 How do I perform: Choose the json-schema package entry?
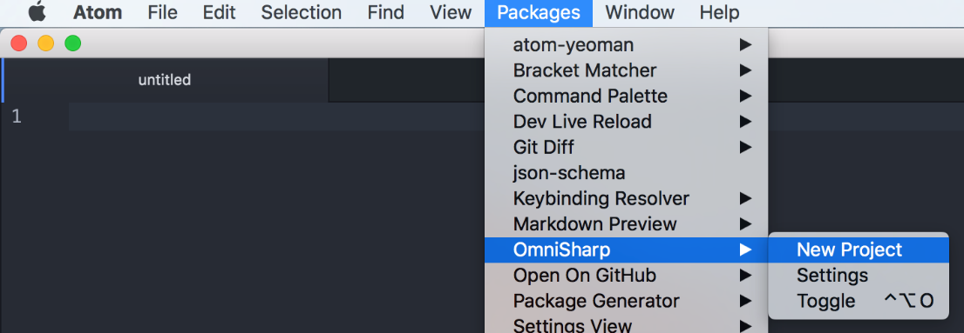click(x=626, y=173)
